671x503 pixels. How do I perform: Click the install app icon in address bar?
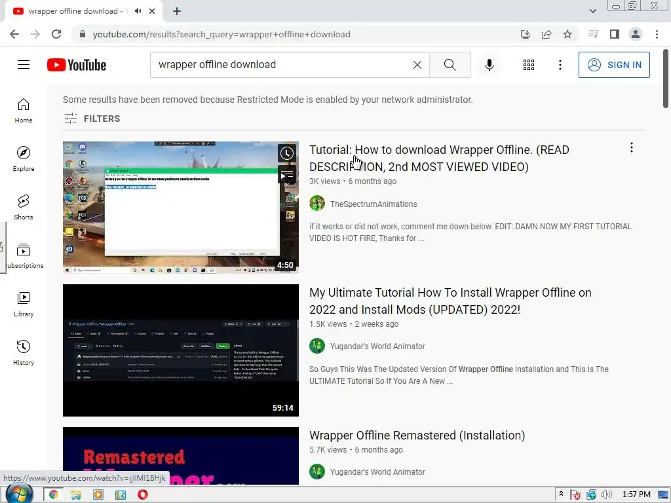pos(525,34)
